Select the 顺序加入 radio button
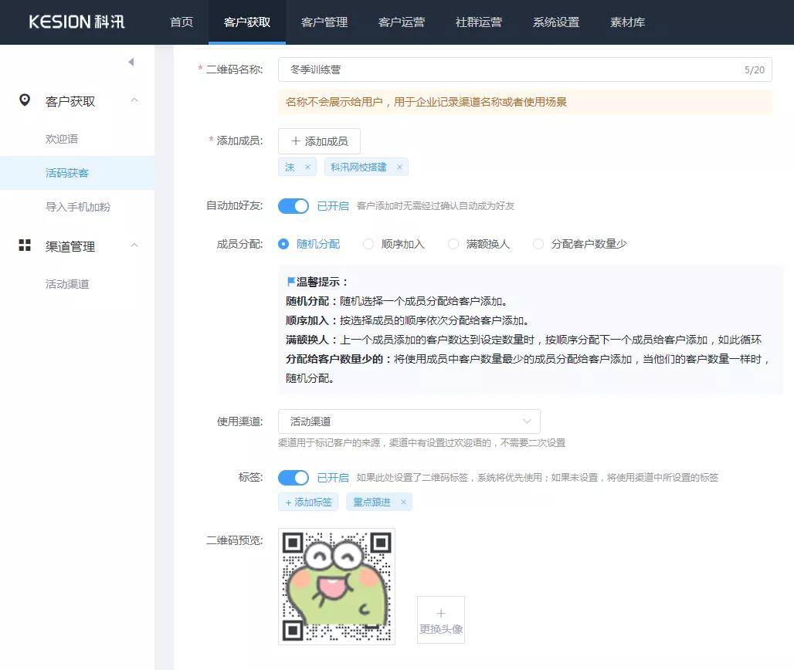 point(368,244)
